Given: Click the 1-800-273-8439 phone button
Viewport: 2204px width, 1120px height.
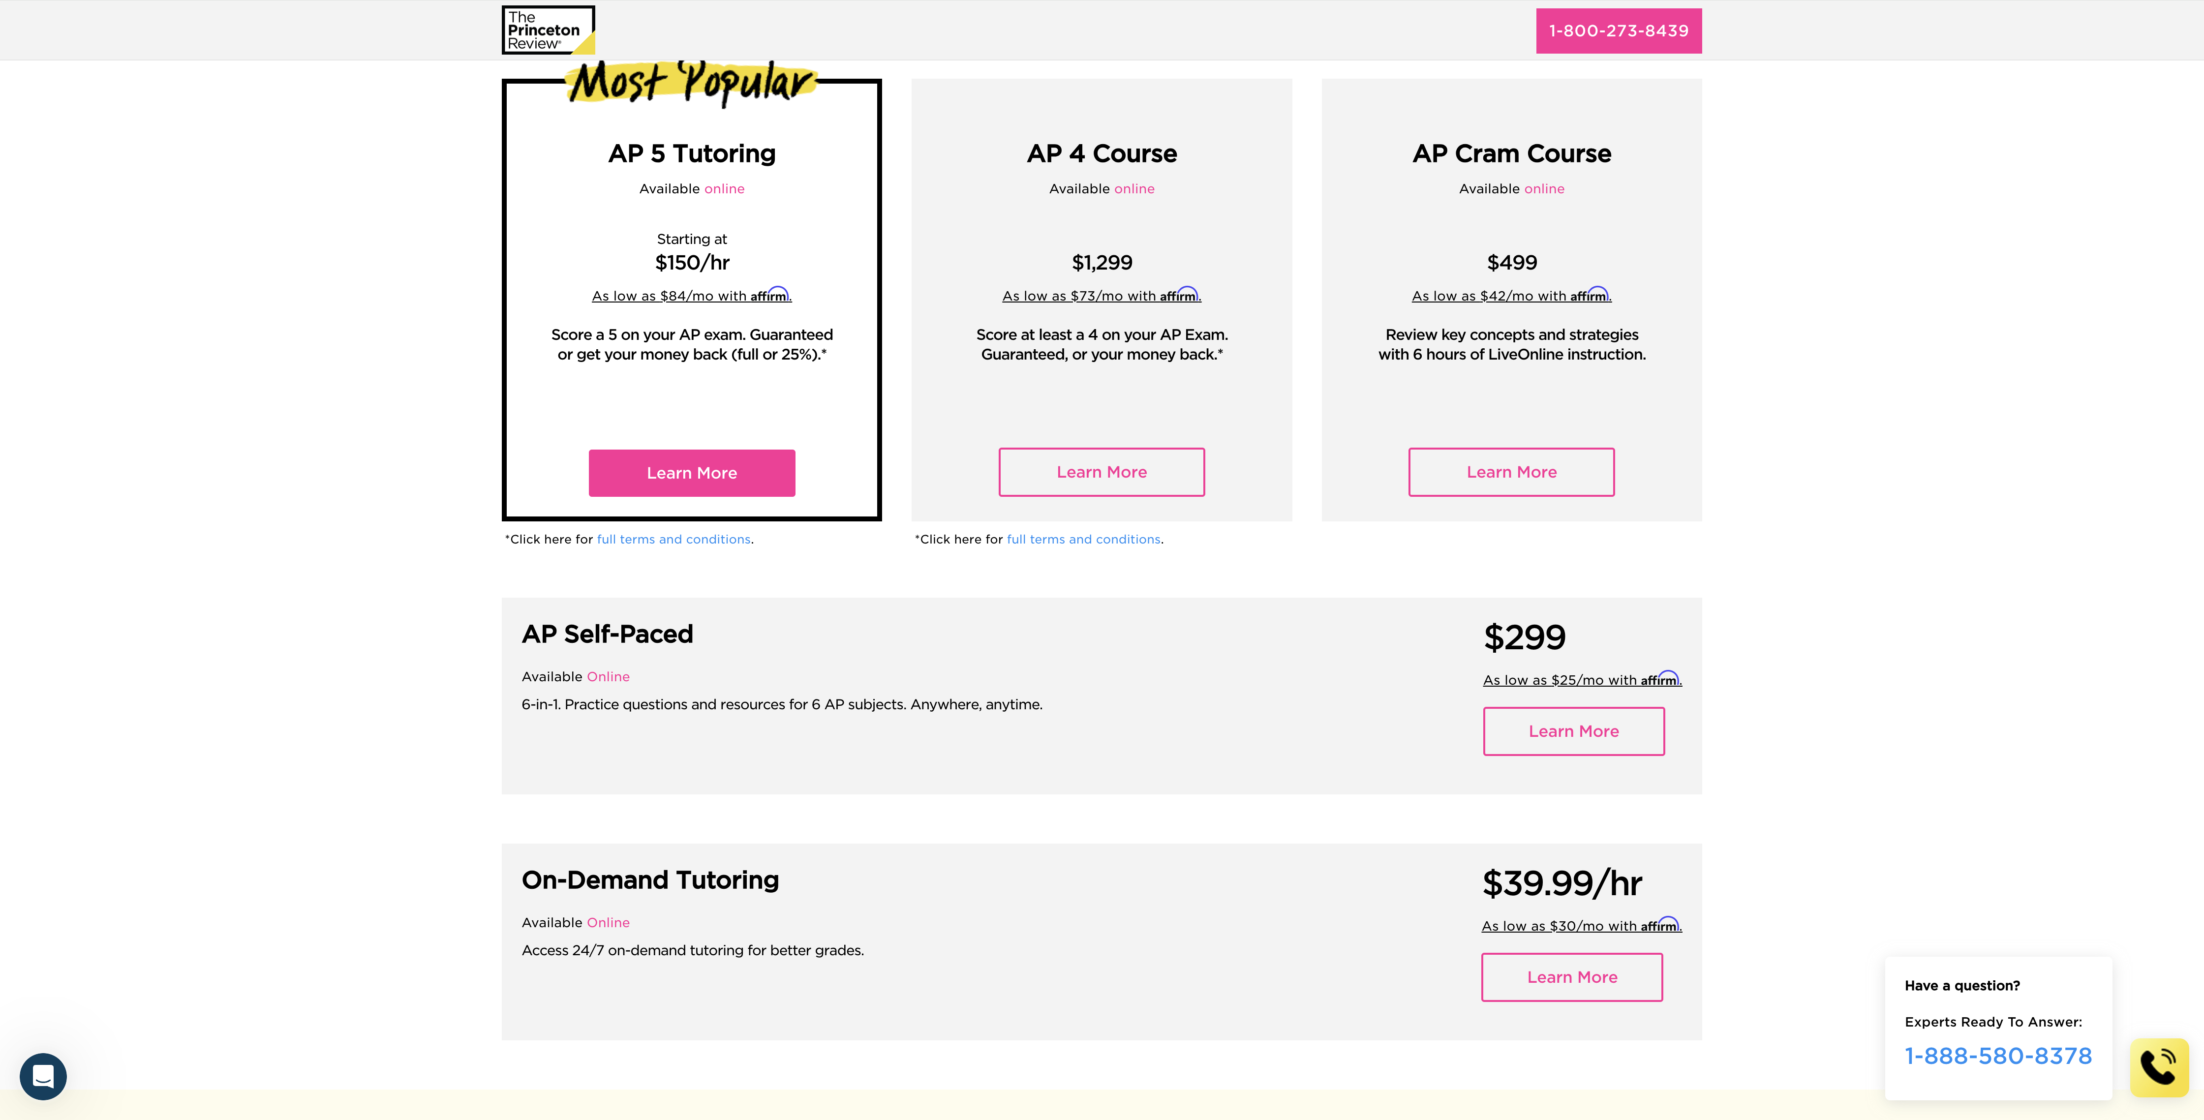Looking at the screenshot, I should point(1618,31).
